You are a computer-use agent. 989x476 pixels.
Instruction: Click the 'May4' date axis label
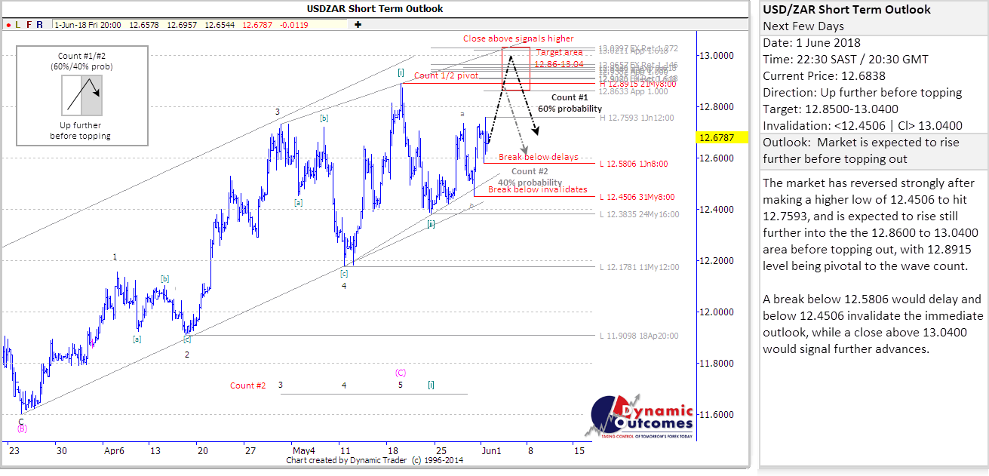click(303, 450)
